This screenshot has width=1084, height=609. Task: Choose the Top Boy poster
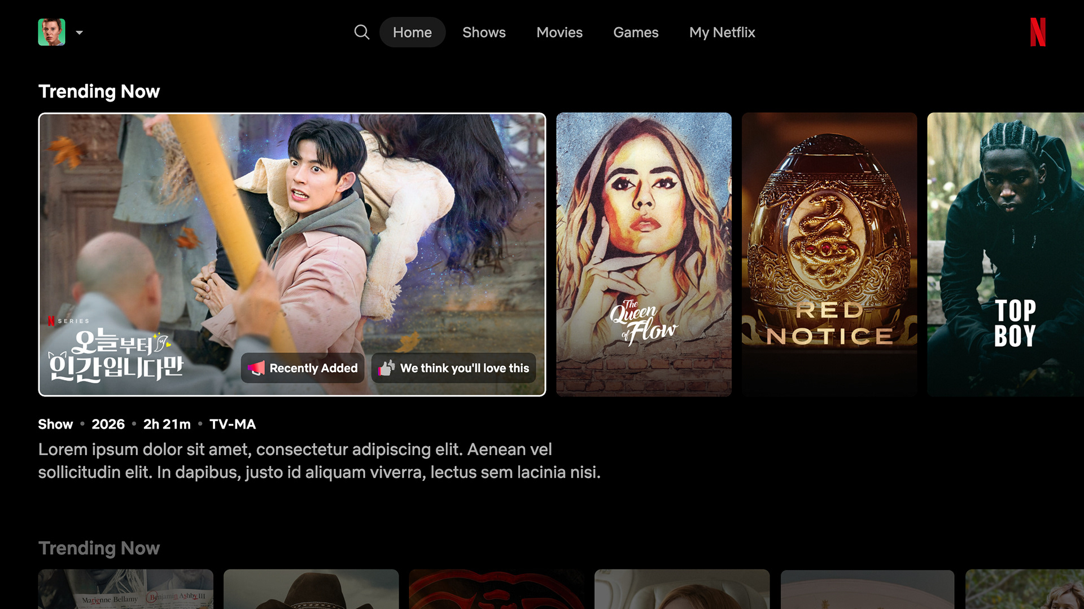click(x=1005, y=254)
